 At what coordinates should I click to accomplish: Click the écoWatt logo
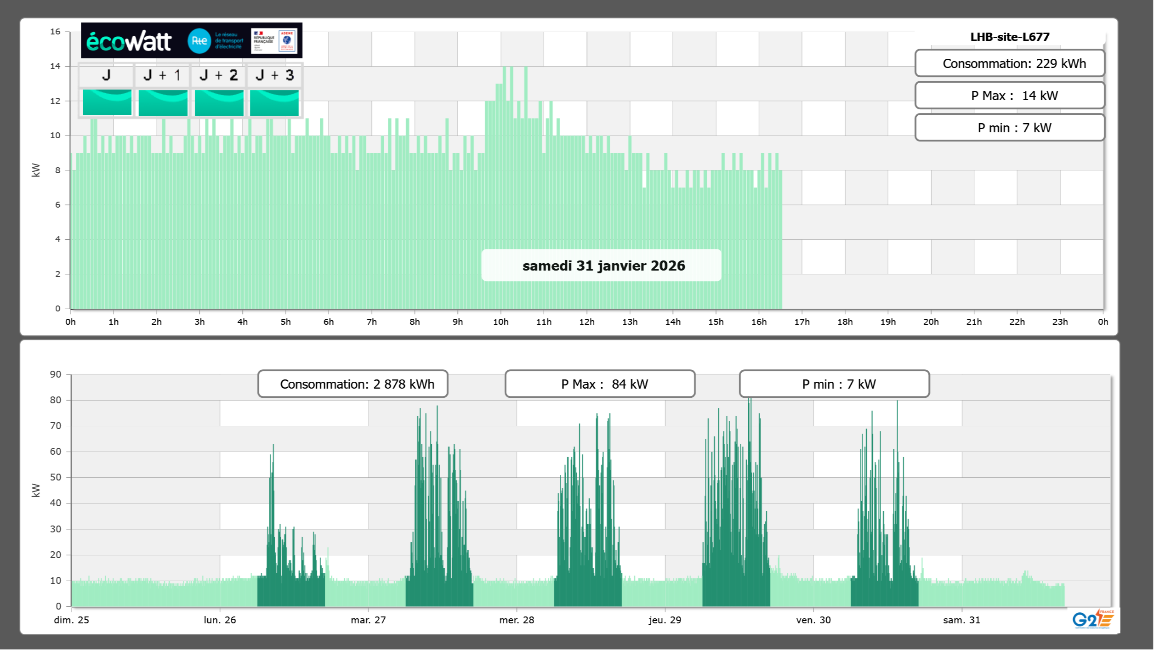tap(129, 41)
